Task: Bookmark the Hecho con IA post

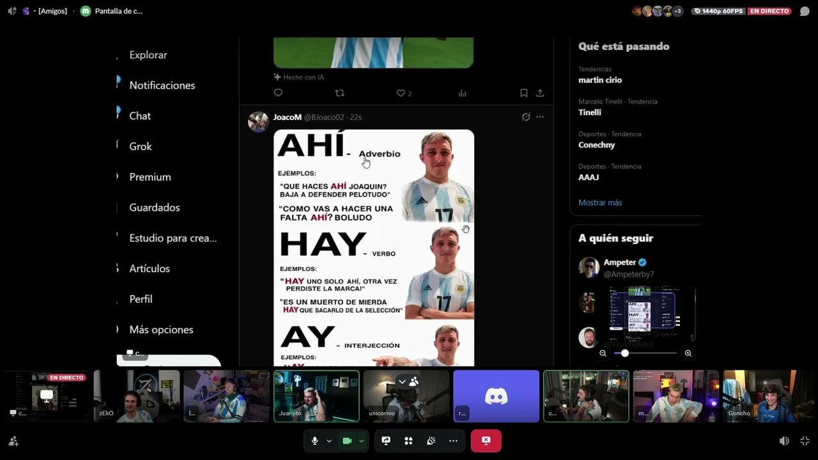Action: (x=523, y=93)
